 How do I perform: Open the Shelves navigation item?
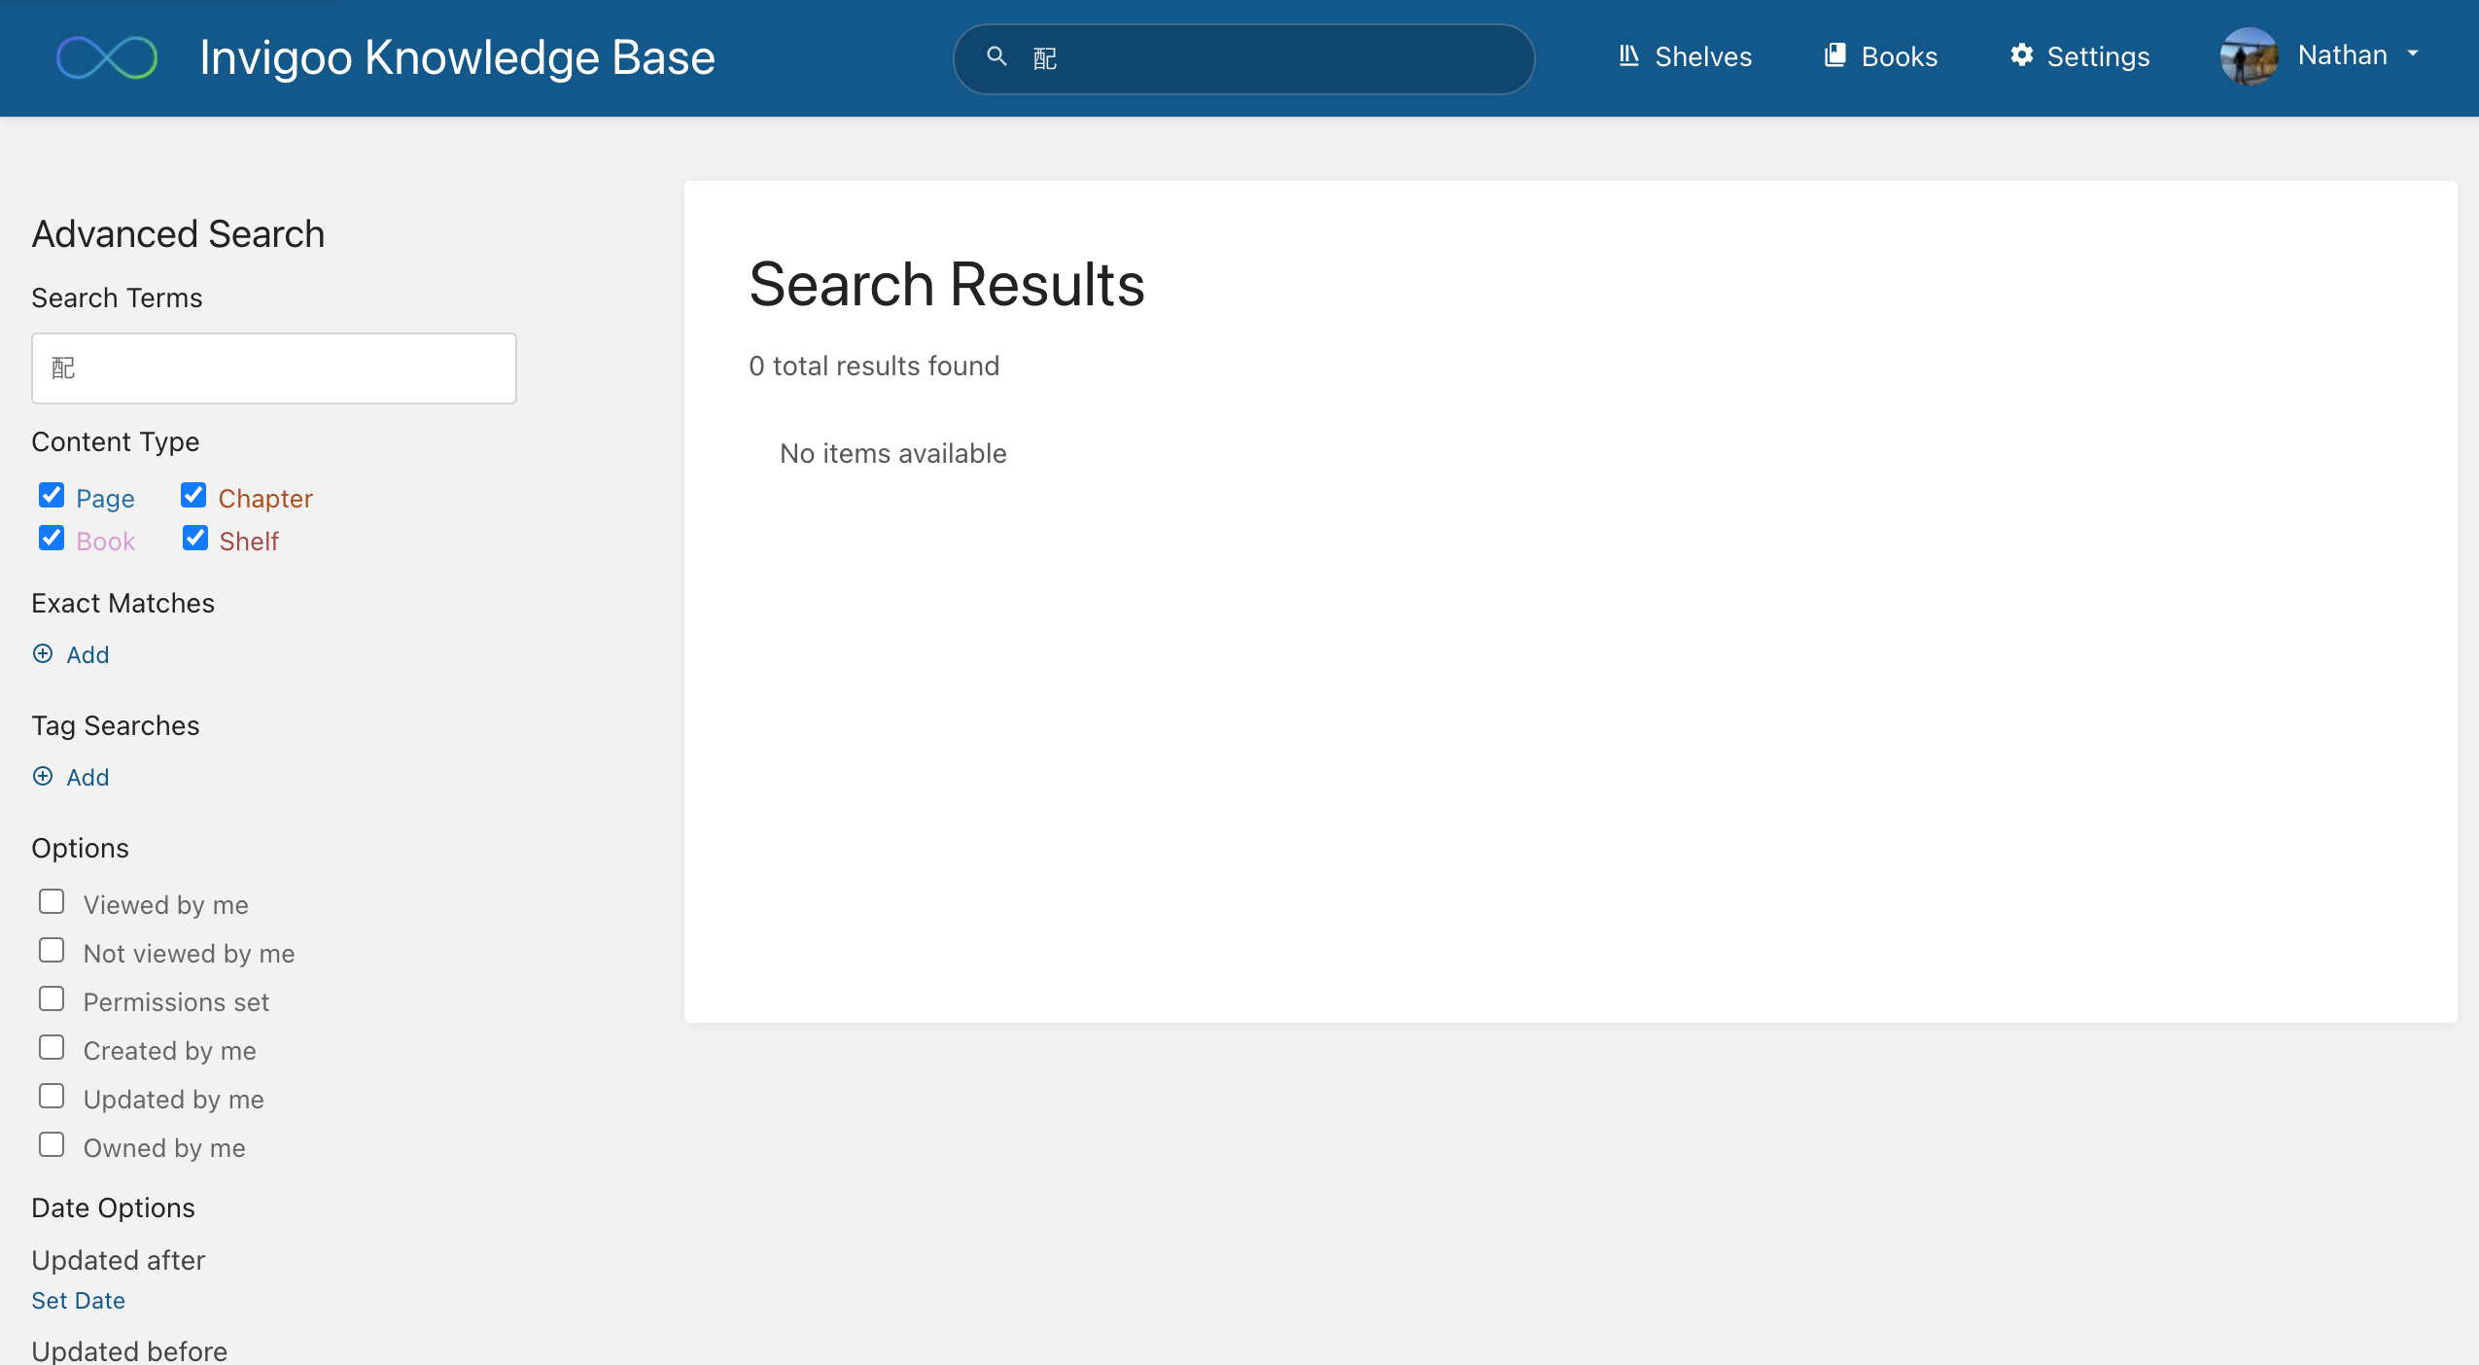(1702, 56)
